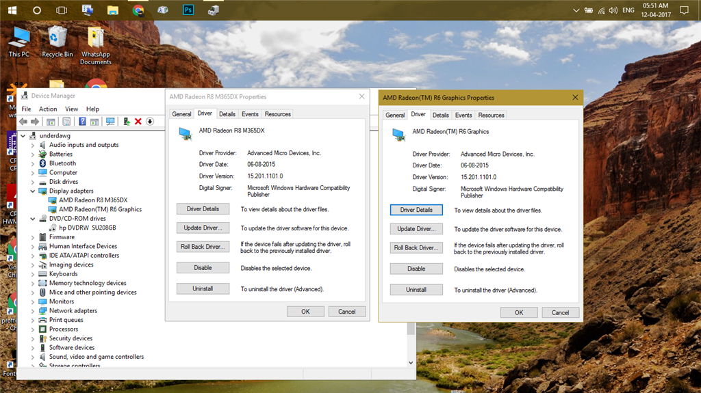Open Action Center notification icon
The width and height of the screenshot is (701, 393).
pos(684,10)
